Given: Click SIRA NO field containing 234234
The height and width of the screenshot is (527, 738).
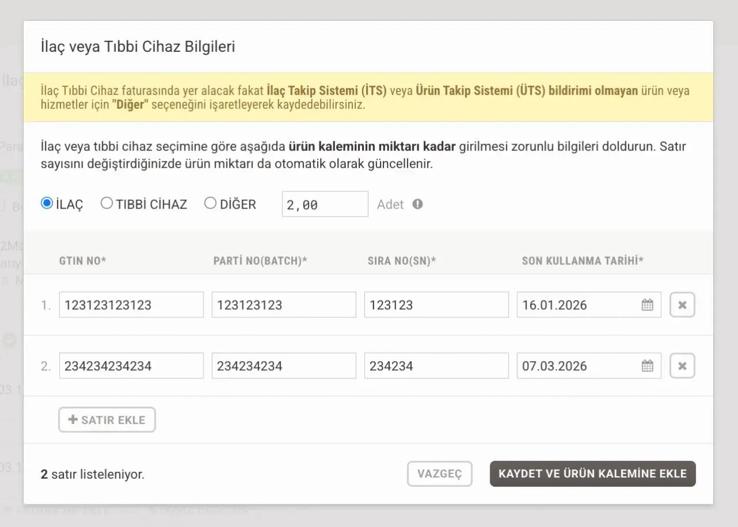Looking at the screenshot, I should [x=436, y=366].
